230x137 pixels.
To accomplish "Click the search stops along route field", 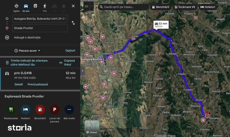I will pyautogui.click(x=123, y=7).
